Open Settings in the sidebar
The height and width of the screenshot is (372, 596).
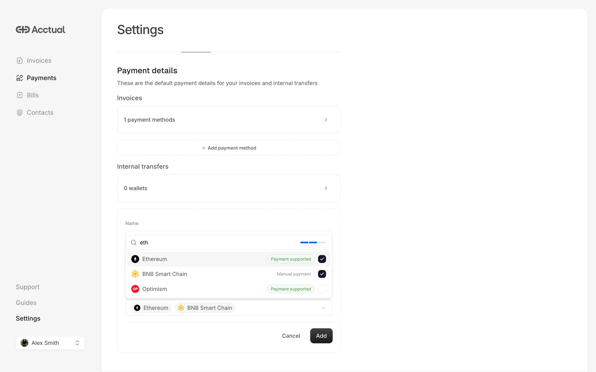pyautogui.click(x=28, y=319)
